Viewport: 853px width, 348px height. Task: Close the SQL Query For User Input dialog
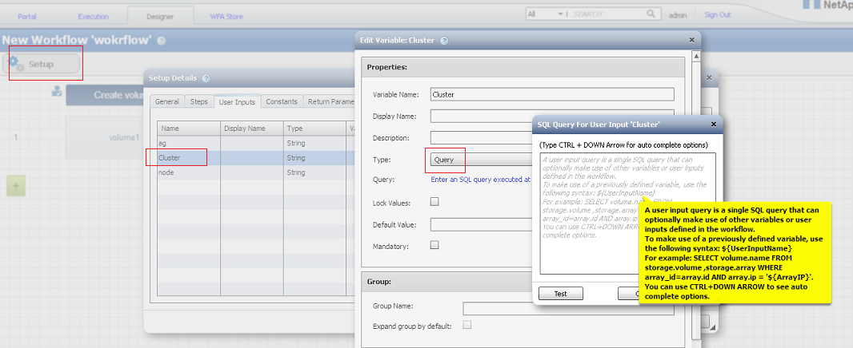tap(713, 125)
